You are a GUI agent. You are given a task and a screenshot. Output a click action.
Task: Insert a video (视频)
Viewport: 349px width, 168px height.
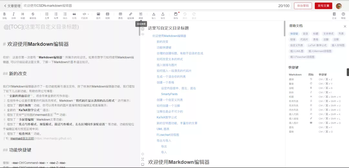point(108,16)
